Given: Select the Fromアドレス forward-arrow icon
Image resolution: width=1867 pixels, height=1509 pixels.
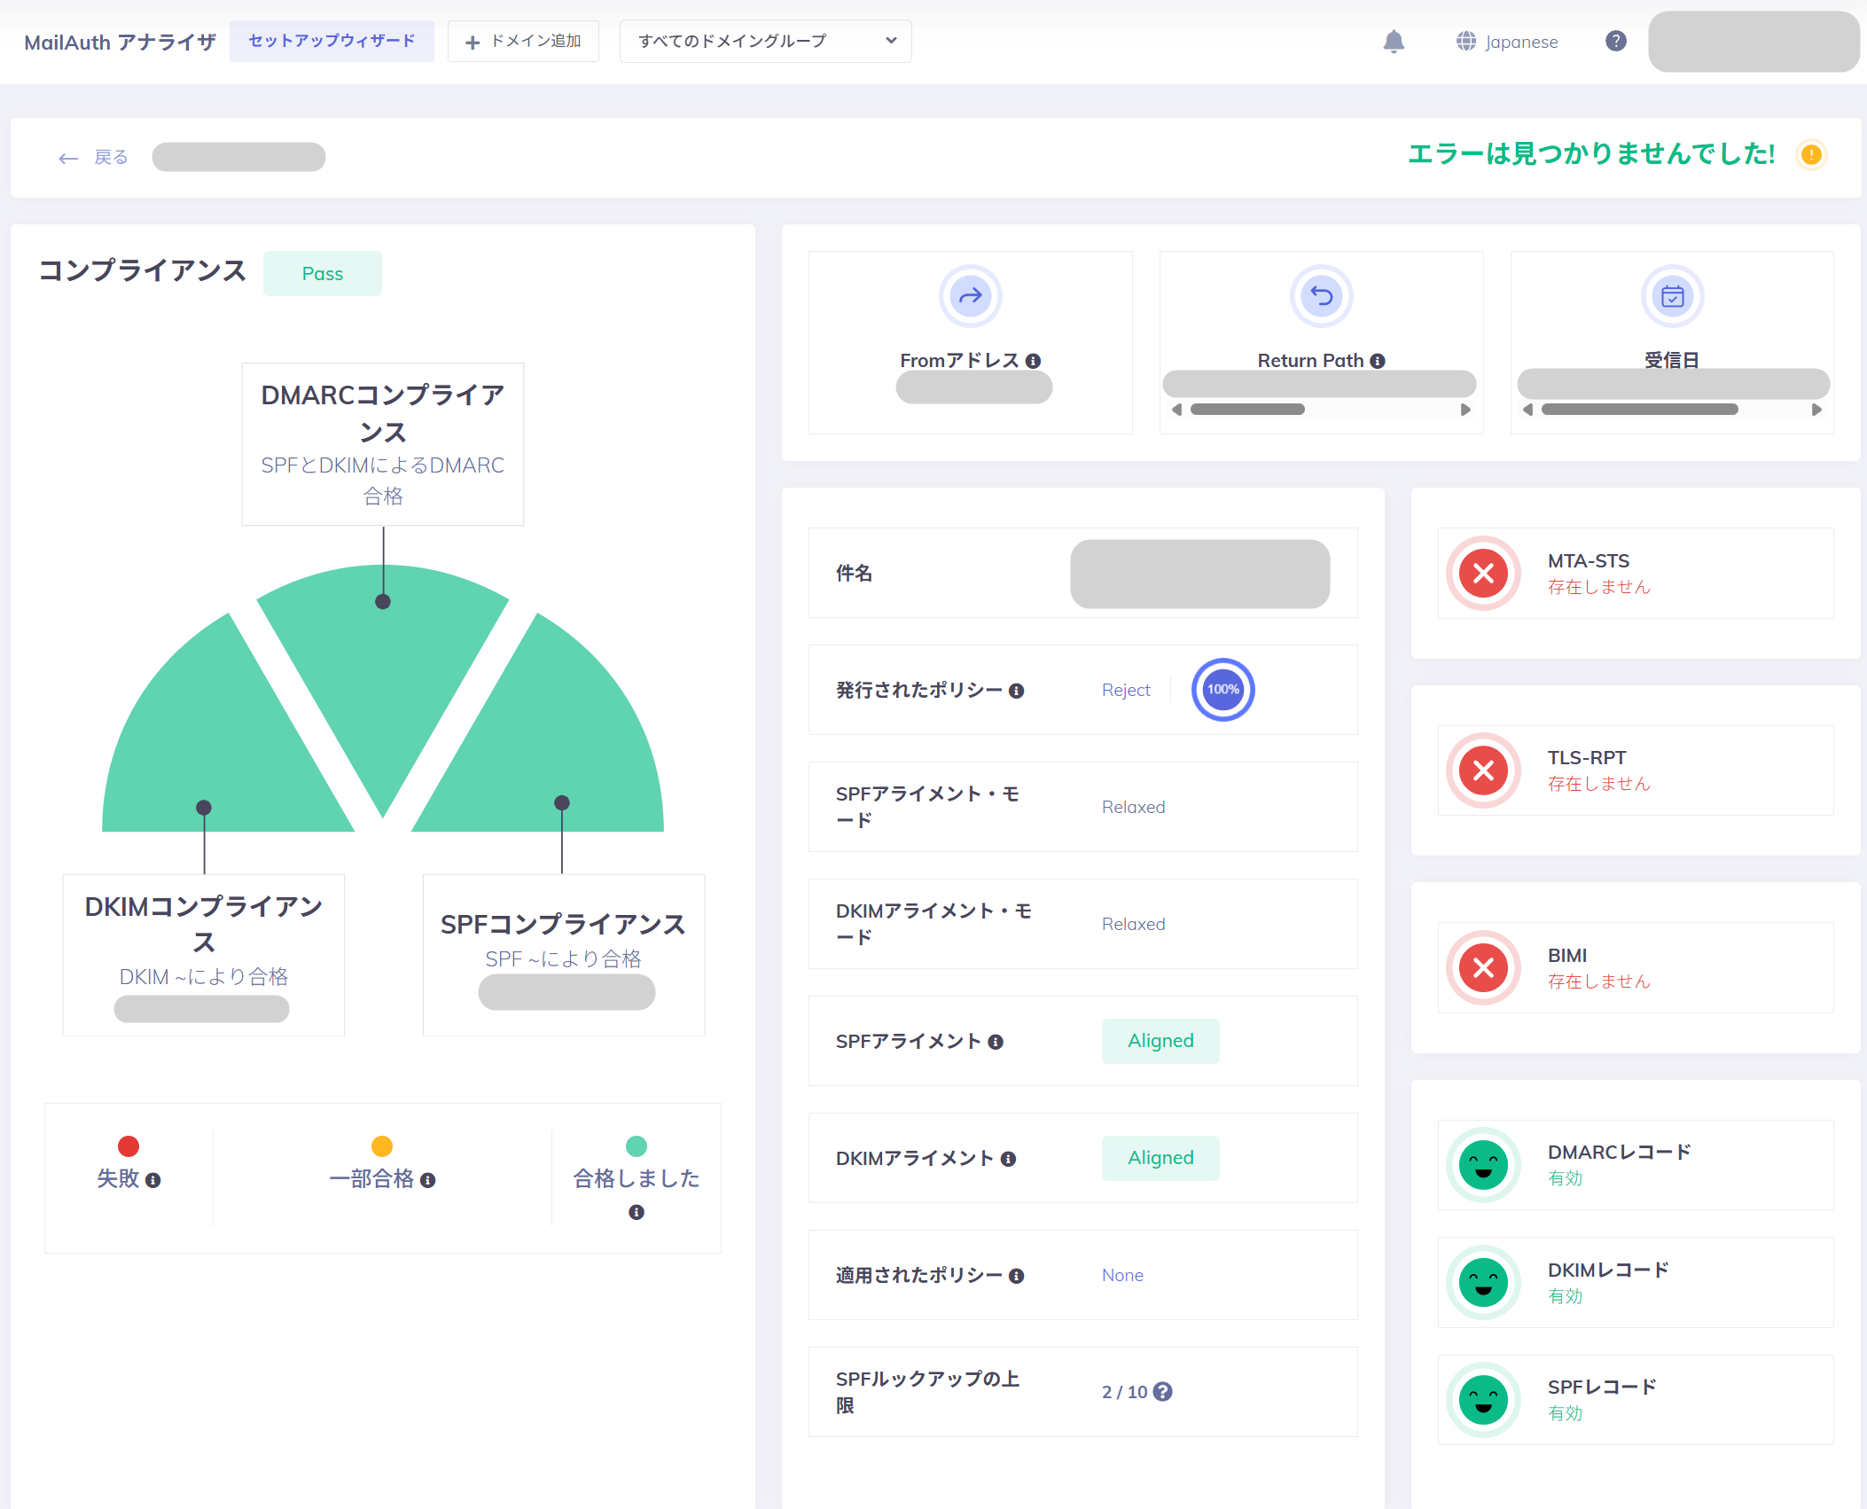Looking at the screenshot, I should point(970,296).
